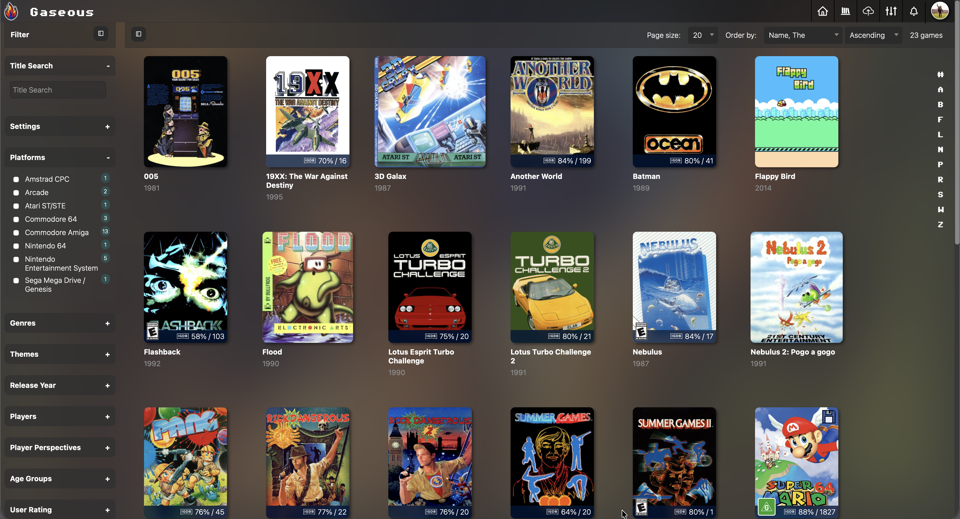Open the notifications bell
The image size is (960, 519).
click(x=913, y=11)
